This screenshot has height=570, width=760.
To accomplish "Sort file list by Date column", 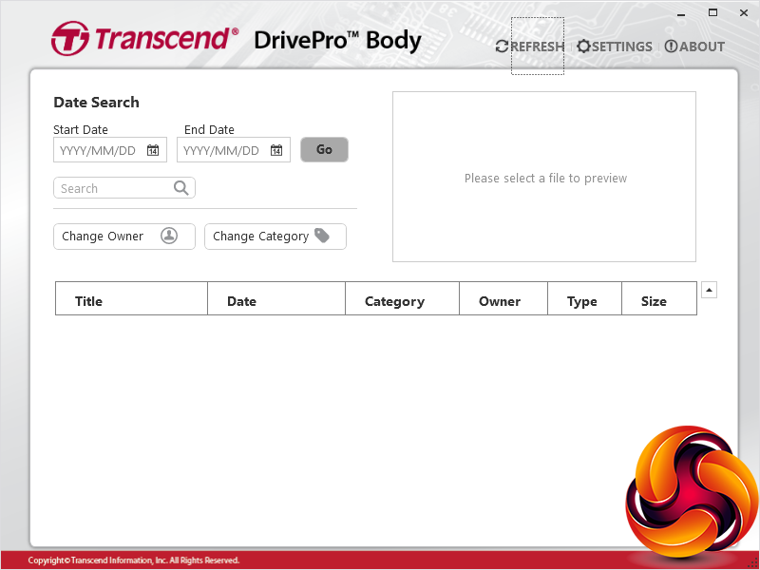I will coord(276,298).
